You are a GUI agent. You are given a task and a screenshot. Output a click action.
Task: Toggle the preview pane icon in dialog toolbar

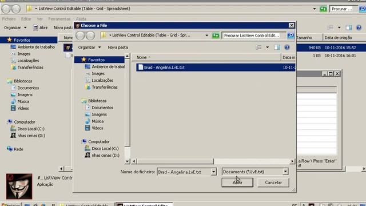coord(277,47)
